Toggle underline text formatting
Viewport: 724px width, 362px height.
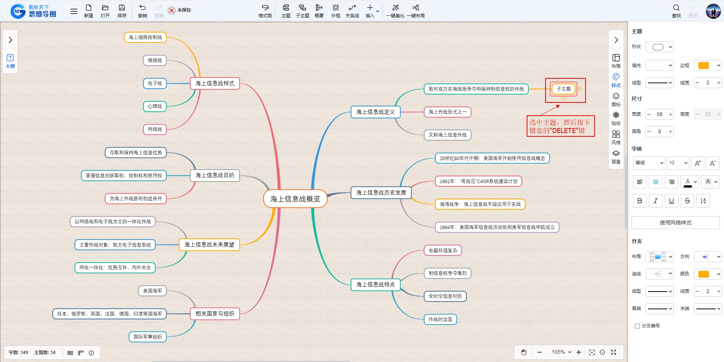(671, 201)
